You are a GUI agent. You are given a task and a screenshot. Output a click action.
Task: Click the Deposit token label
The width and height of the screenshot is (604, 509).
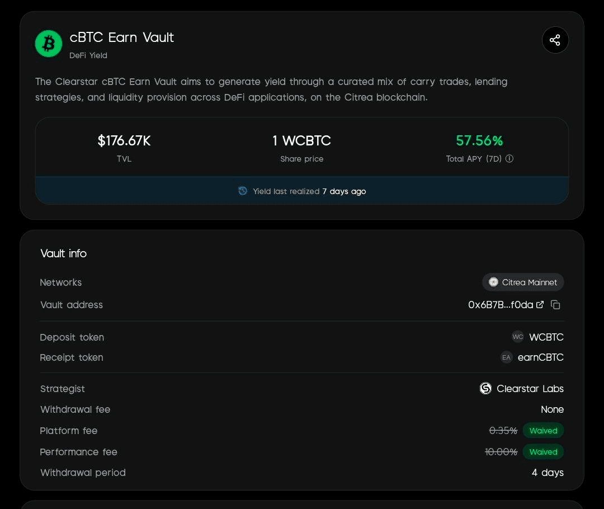tap(72, 337)
